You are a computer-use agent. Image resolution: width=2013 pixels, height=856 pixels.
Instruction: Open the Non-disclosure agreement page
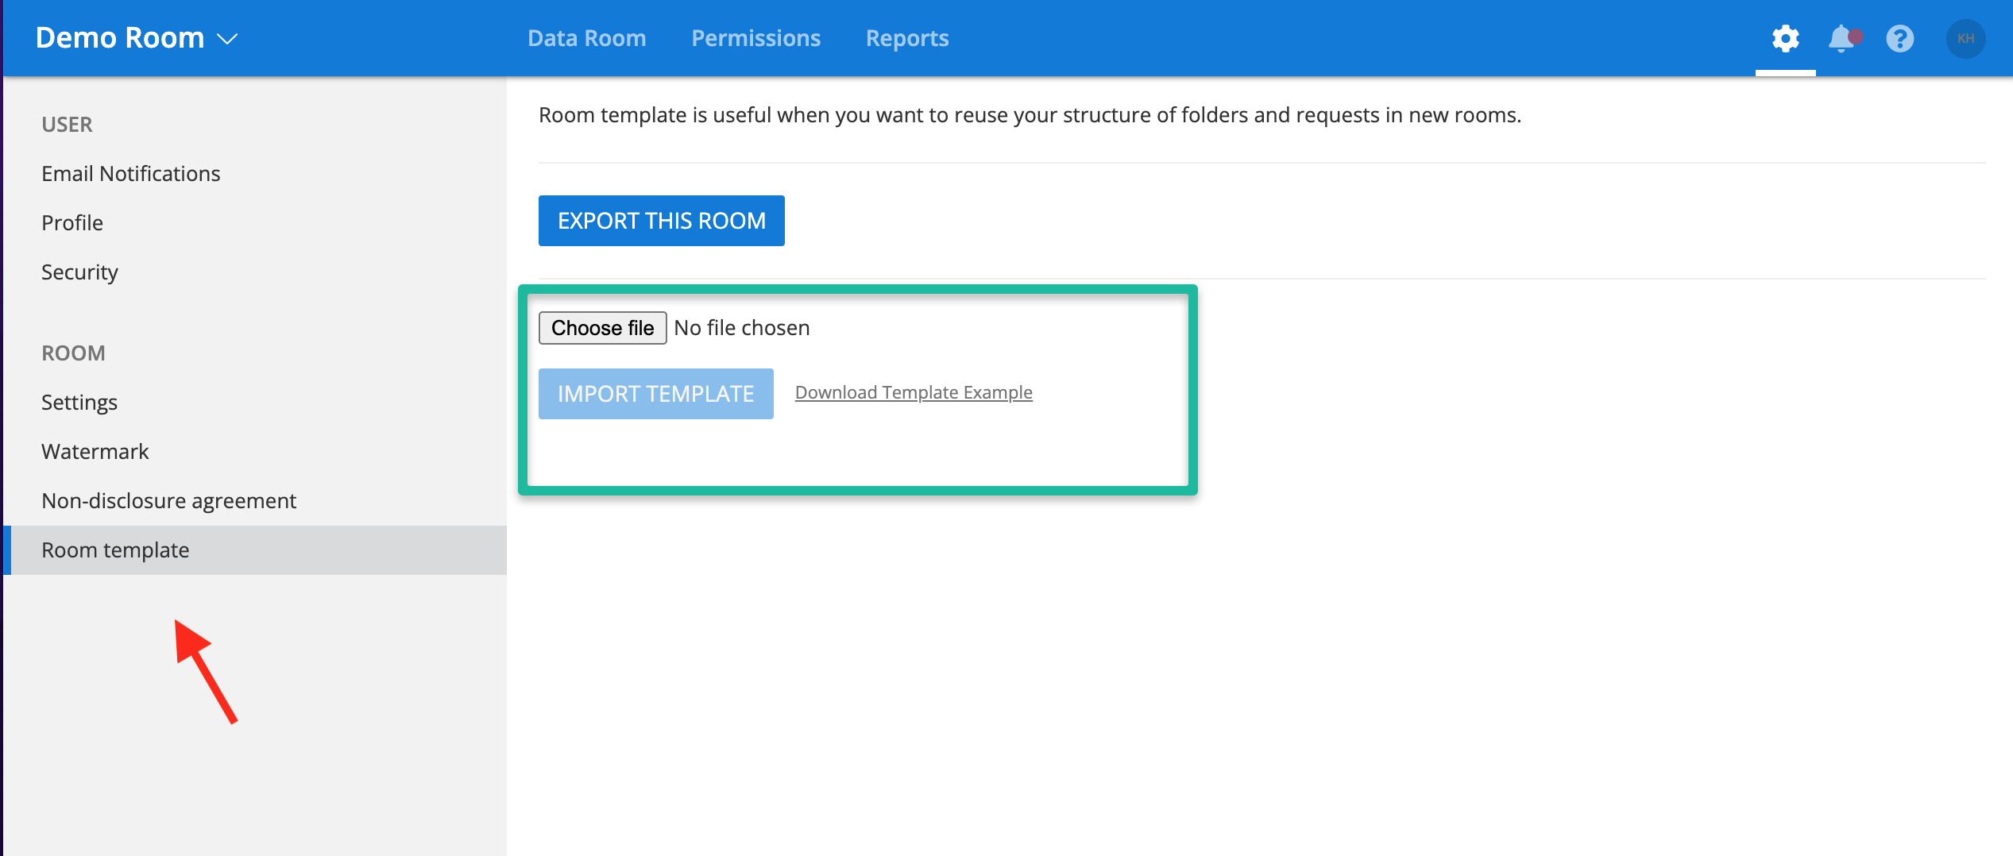(x=168, y=500)
